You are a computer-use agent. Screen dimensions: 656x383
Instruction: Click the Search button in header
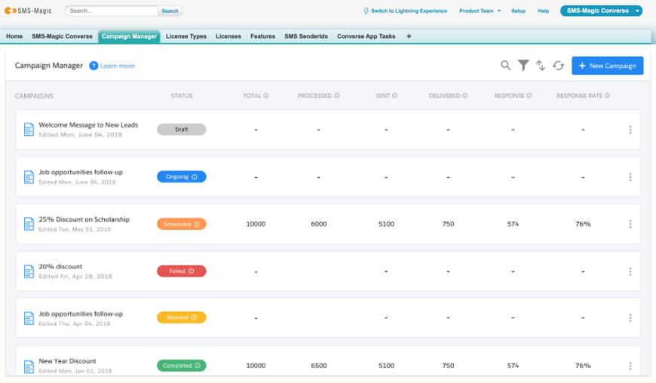tap(170, 11)
